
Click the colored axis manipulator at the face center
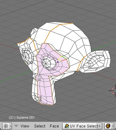[x=62, y=59]
